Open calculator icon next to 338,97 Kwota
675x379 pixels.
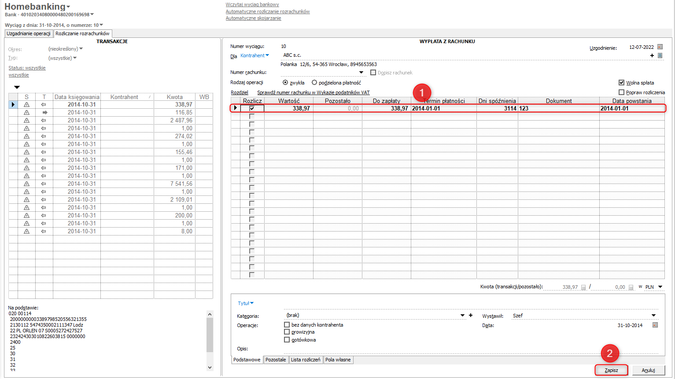click(583, 287)
